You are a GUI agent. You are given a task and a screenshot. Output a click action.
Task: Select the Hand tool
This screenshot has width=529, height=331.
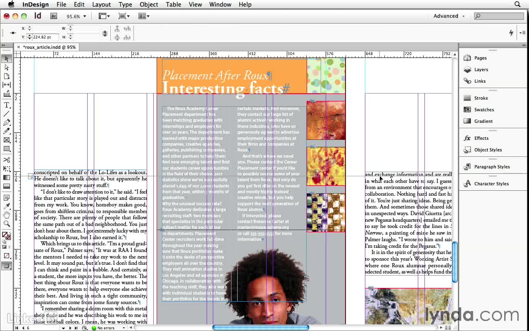point(7,215)
